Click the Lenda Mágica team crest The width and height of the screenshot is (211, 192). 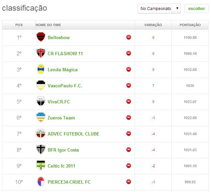[40, 70]
